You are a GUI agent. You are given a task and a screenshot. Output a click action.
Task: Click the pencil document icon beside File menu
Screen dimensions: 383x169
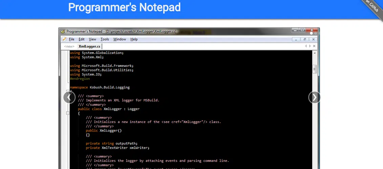click(64, 39)
